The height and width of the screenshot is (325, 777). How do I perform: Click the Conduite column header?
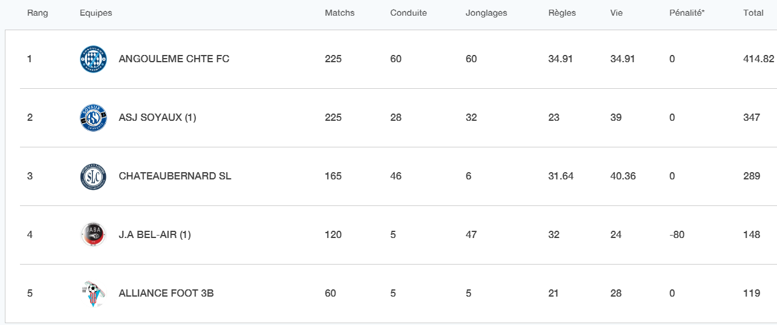[x=409, y=13]
